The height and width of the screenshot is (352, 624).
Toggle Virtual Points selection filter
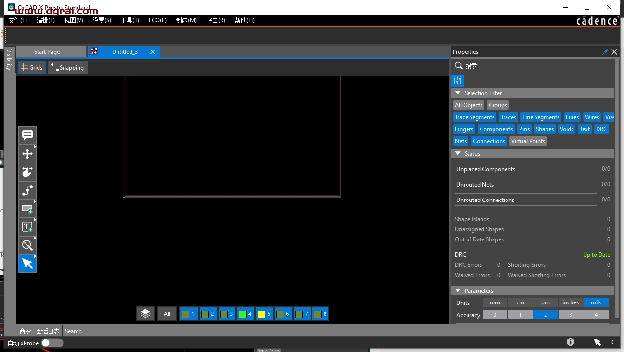click(x=528, y=141)
